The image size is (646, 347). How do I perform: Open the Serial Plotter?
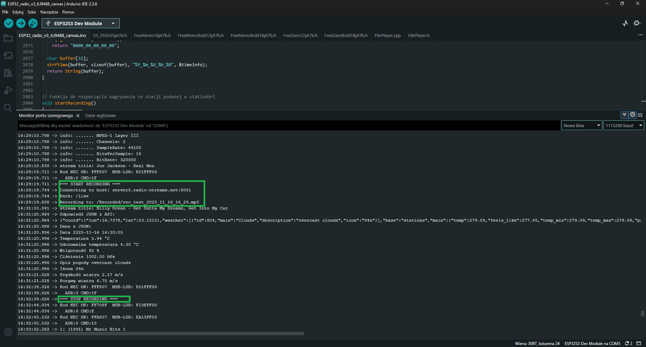pos(625,23)
